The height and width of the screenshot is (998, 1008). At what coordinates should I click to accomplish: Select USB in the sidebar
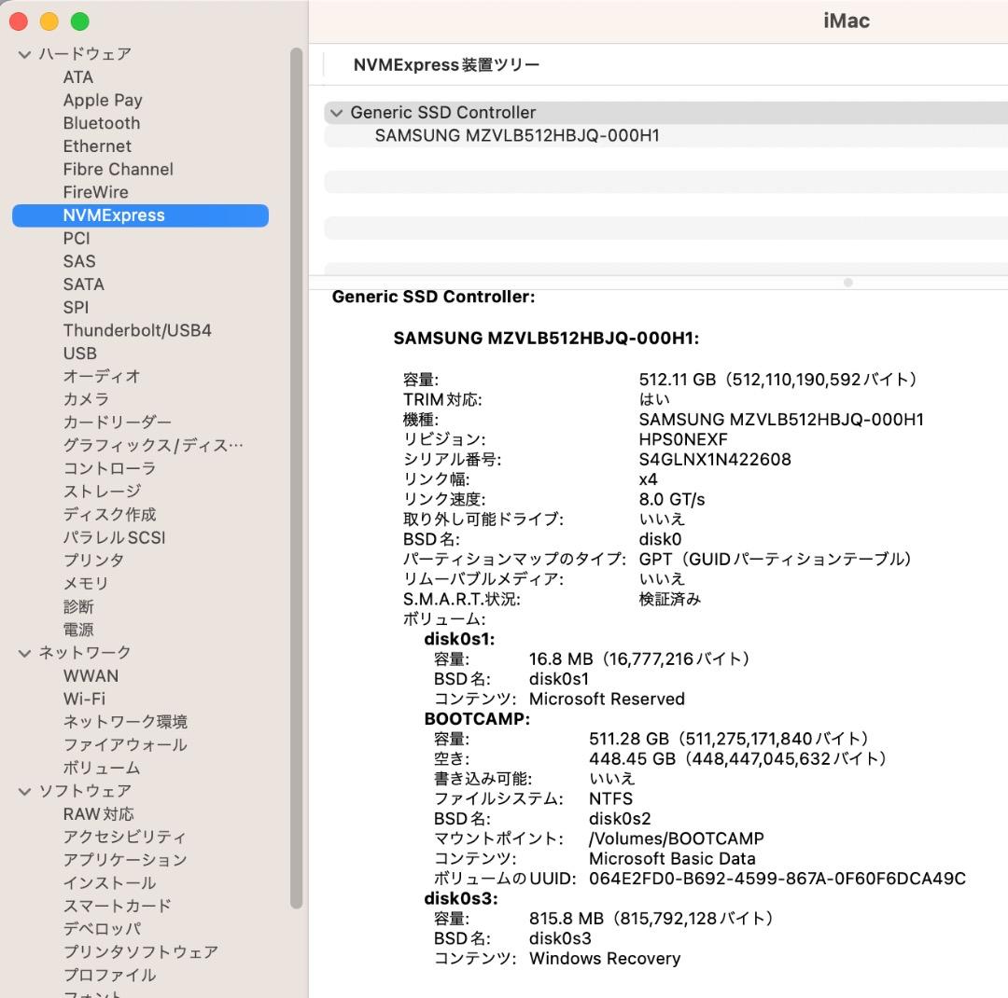pyautogui.click(x=79, y=353)
